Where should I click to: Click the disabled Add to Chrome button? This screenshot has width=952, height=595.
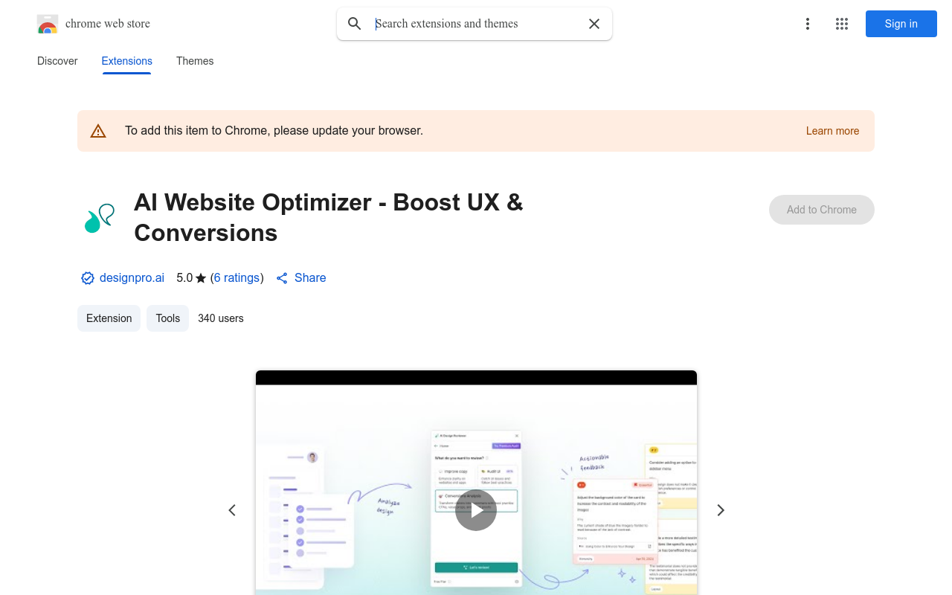pos(822,210)
